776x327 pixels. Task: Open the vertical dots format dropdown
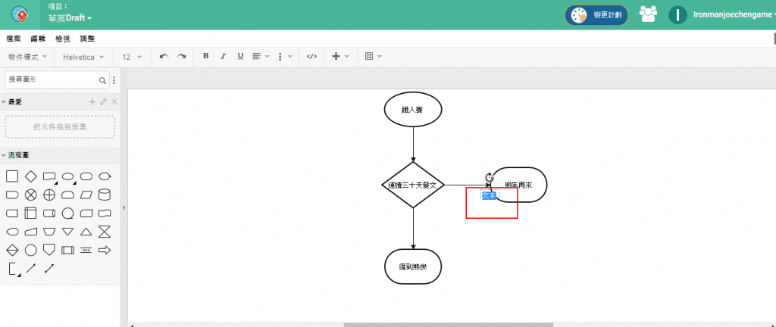pos(285,56)
